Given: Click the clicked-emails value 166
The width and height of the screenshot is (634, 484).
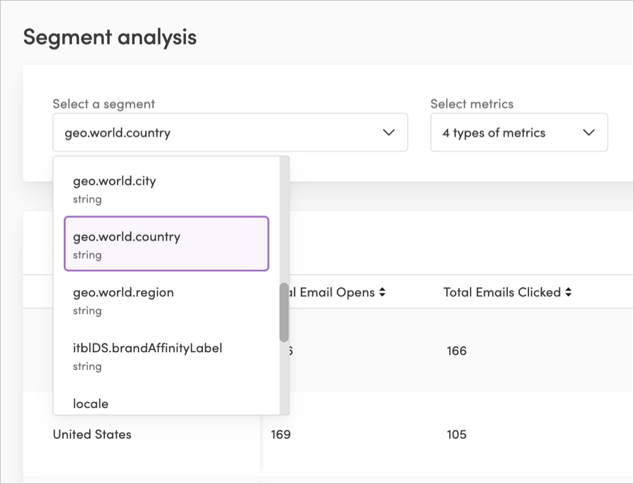Looking at the screenshot, I should point(457,350).
